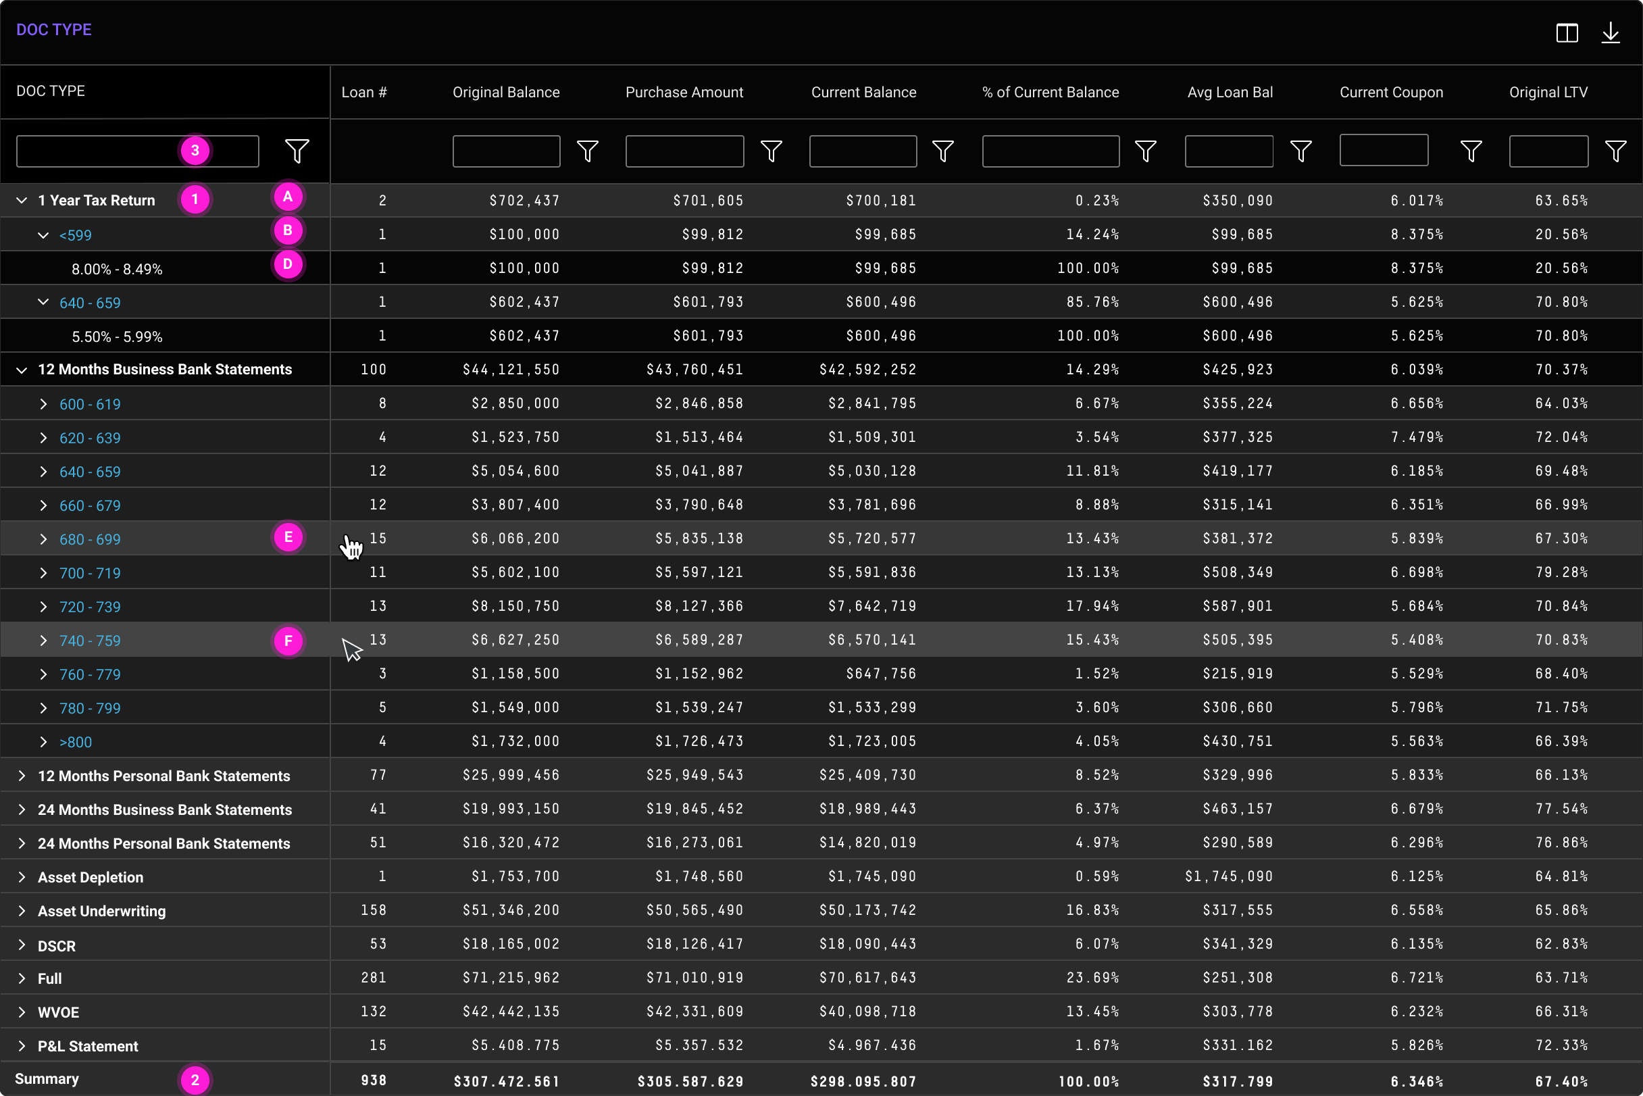The height and width of the screenshot is (1096, 1643).
Task: Click the DOC TYPE filter input field
Action: pyautogui.click(x=138, y=151)
